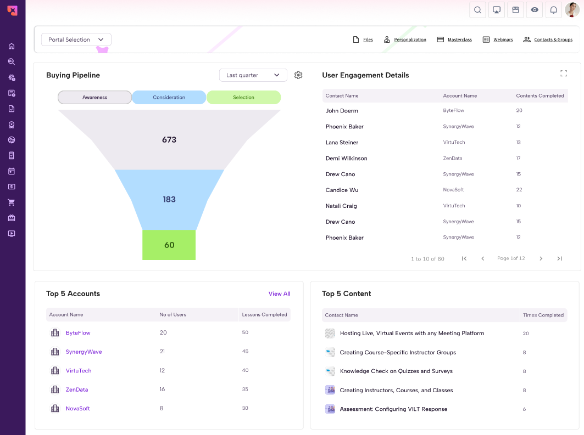Click the video player icon at sidebar bottom
The height and width of the screenshot is (435, 584).
tap(12, 233)
